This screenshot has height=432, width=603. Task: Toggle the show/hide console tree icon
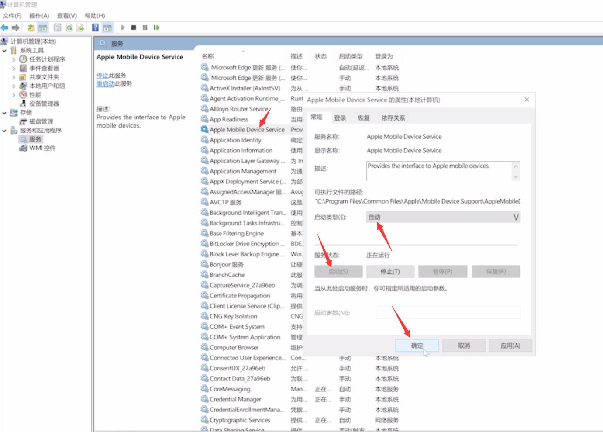tap(43, 28)
